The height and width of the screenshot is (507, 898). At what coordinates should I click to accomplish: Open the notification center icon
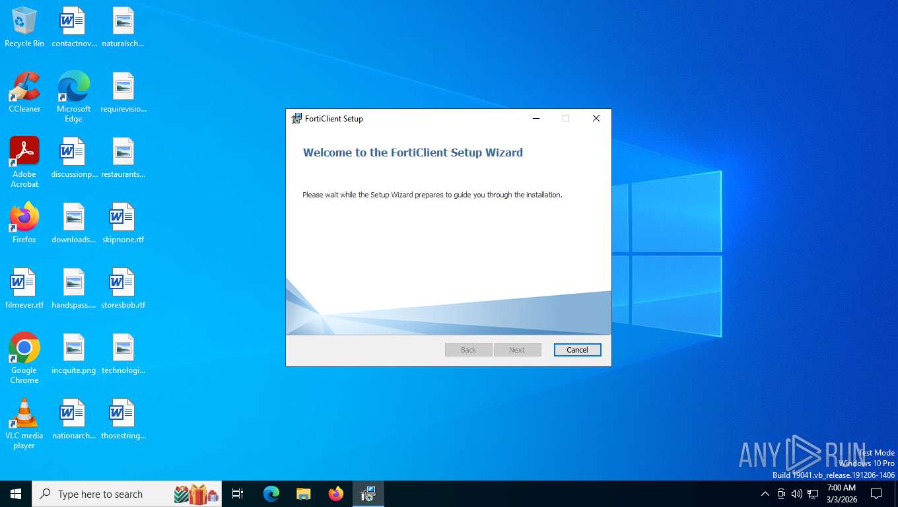click(x=876, y=494)
